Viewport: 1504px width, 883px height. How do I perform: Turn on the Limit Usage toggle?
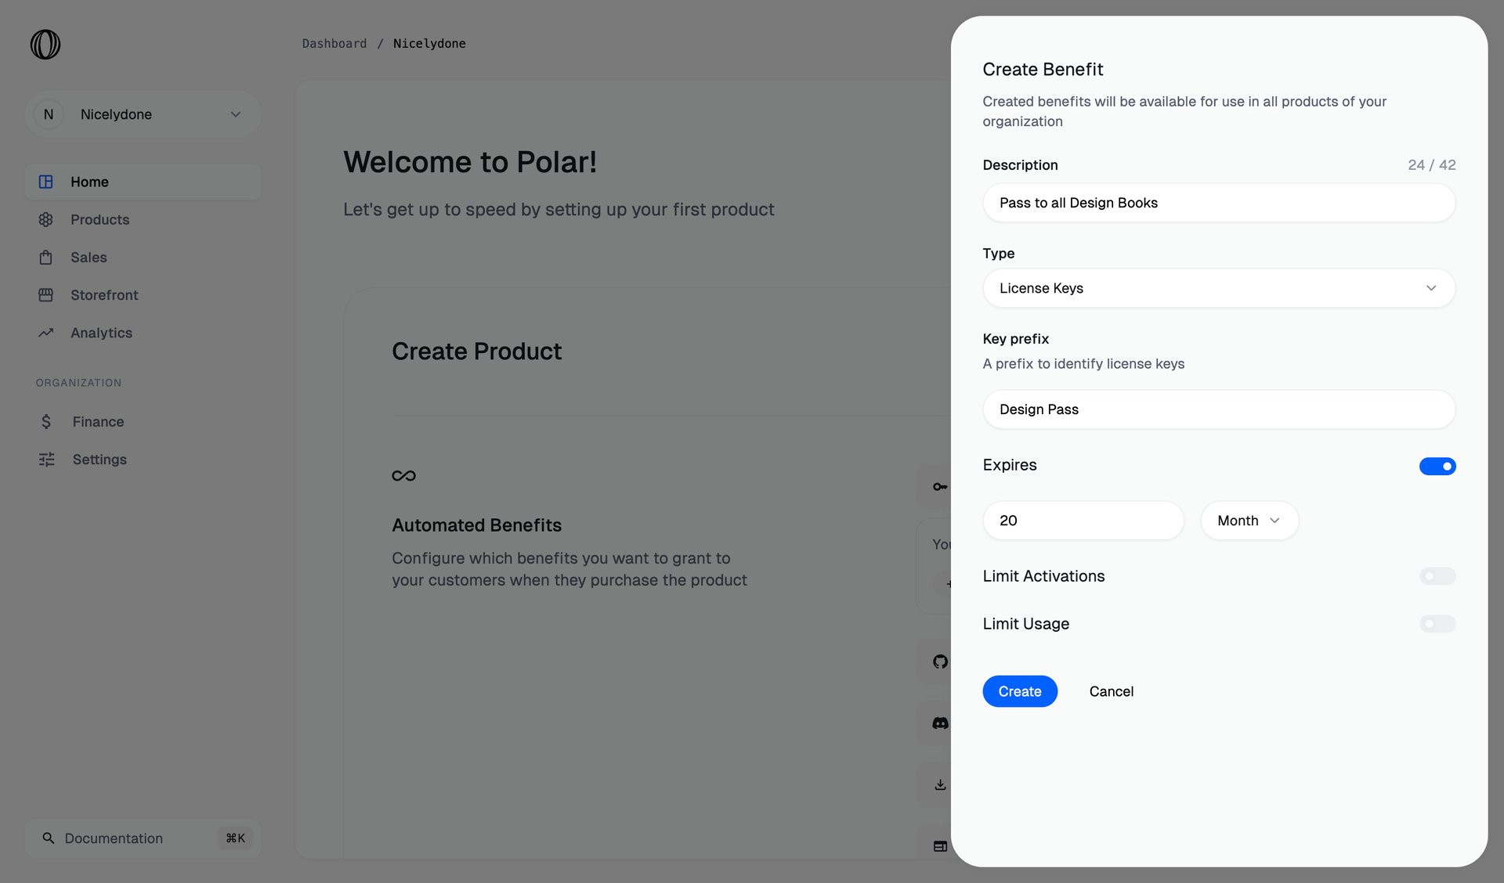(1437, 624)
